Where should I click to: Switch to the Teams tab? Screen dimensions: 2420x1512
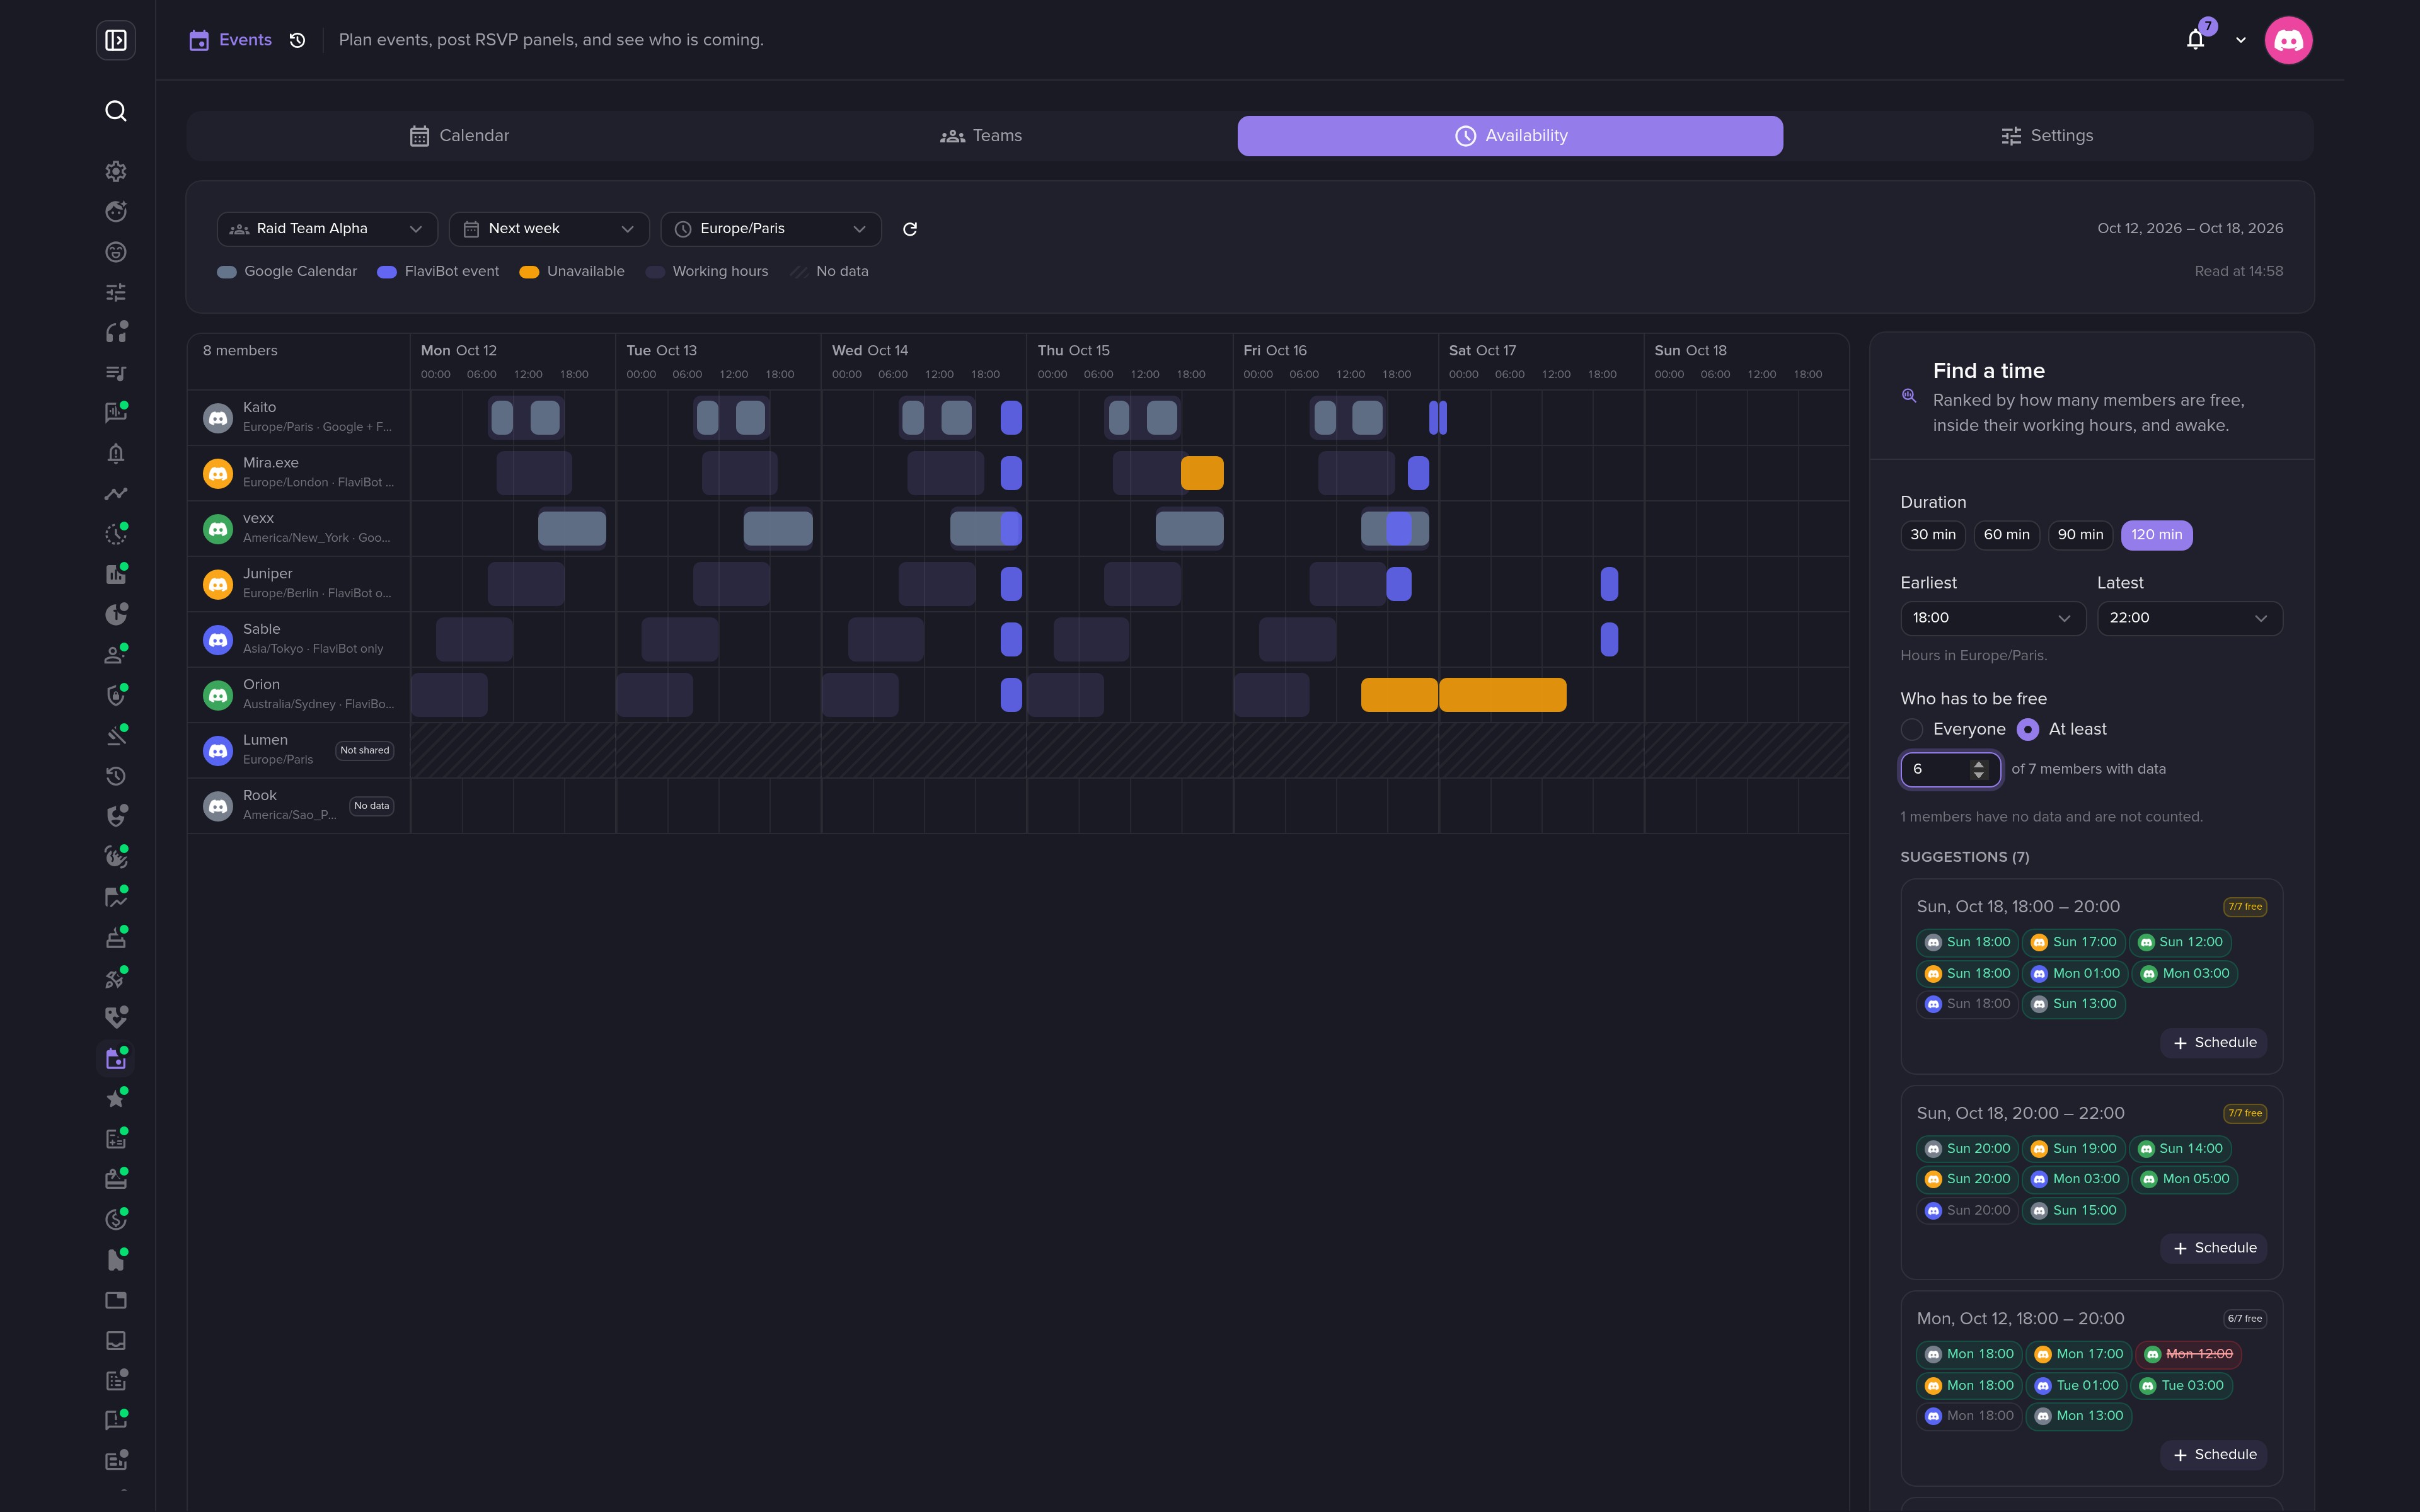pos(981,136)
